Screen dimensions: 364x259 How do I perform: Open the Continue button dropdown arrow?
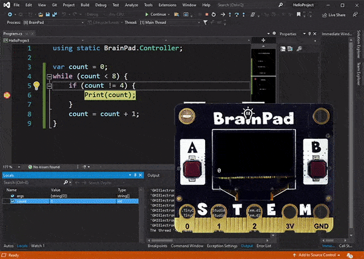pyautogui.click(x=169, y=15)
